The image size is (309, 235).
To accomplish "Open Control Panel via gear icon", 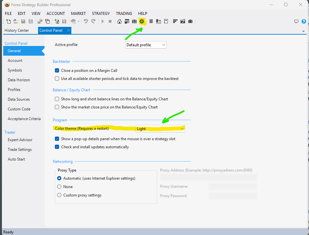I will click(x=142, y=21).
